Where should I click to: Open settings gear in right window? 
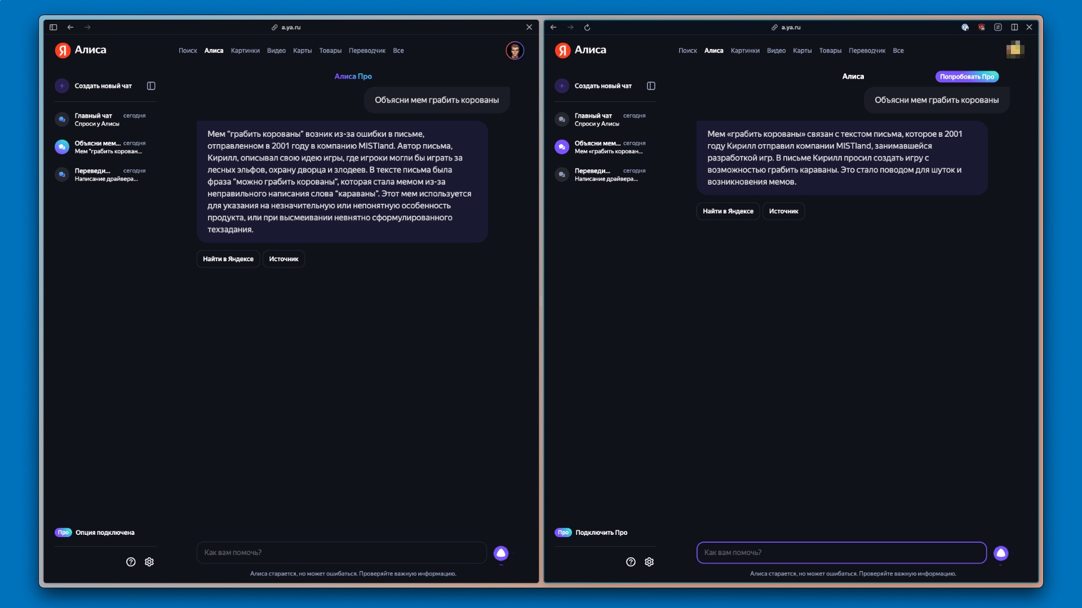649,562
